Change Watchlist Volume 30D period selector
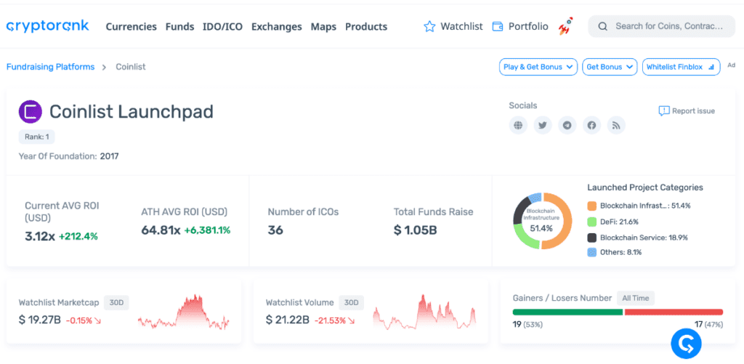The image size is (744, 364). [351, 302]
